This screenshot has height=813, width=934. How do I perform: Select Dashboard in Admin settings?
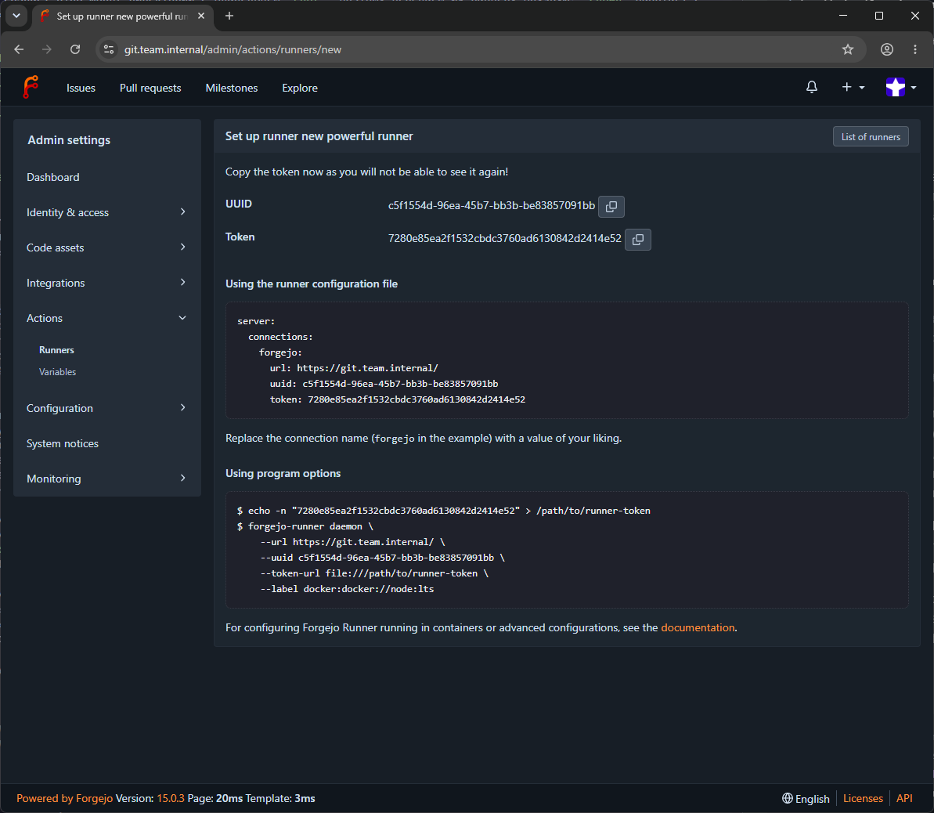[x=53, y=177]
